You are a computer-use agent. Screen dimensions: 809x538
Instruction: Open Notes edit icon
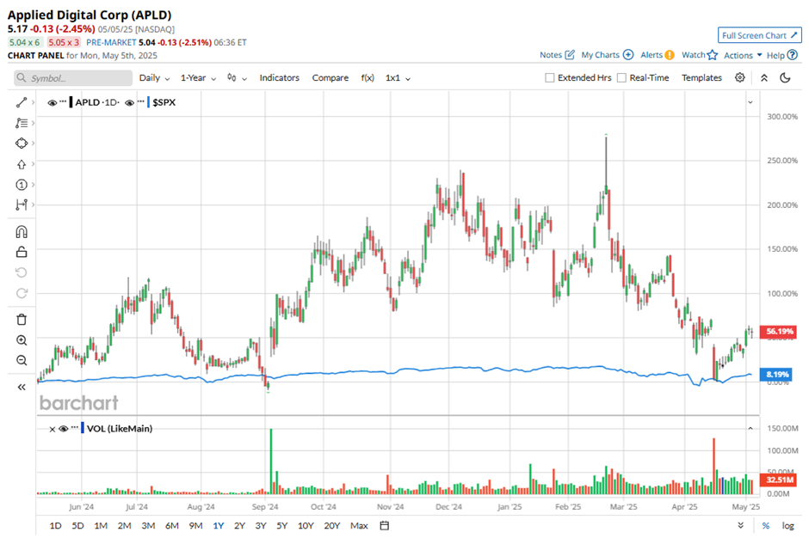570,55
